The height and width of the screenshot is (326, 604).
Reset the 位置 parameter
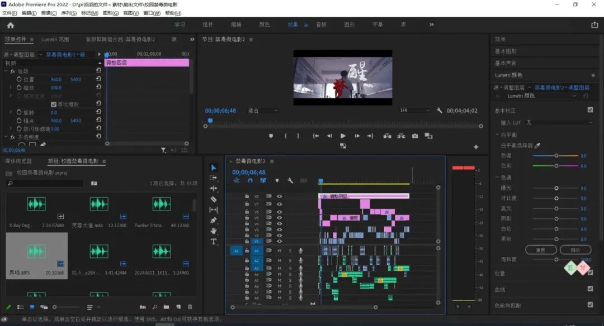pyautogui.click(x=98, y=79)
